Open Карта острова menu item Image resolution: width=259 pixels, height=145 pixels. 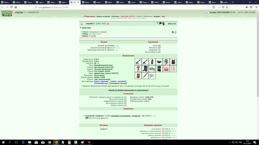point(103,16)
